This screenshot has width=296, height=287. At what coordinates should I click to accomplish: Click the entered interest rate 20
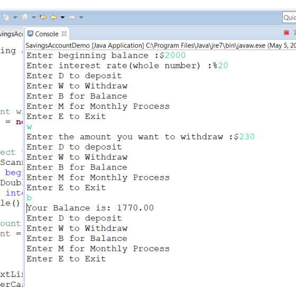click(223, 66)
